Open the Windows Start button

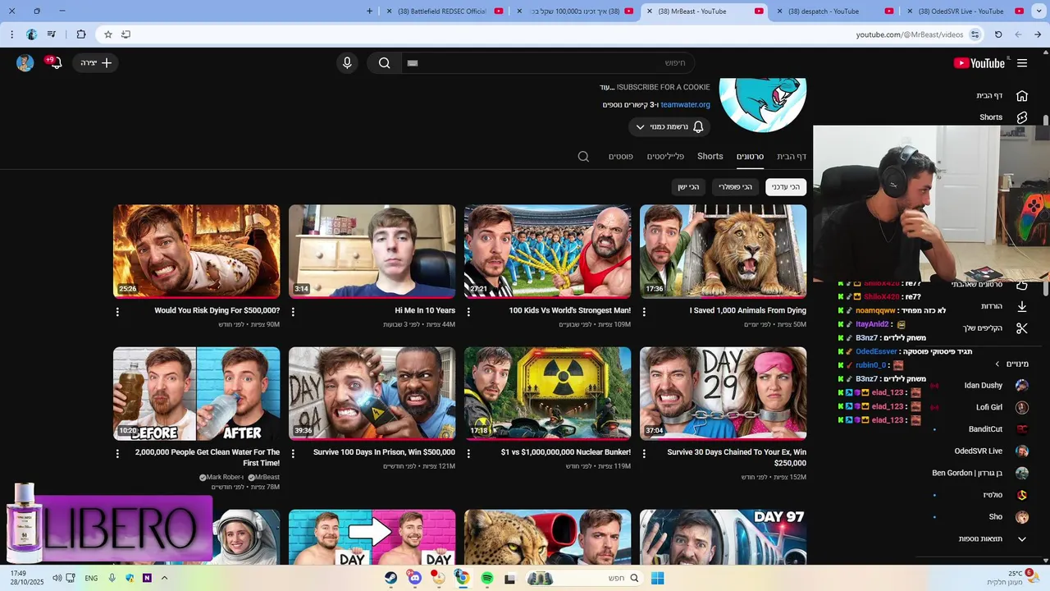[657, 578]
